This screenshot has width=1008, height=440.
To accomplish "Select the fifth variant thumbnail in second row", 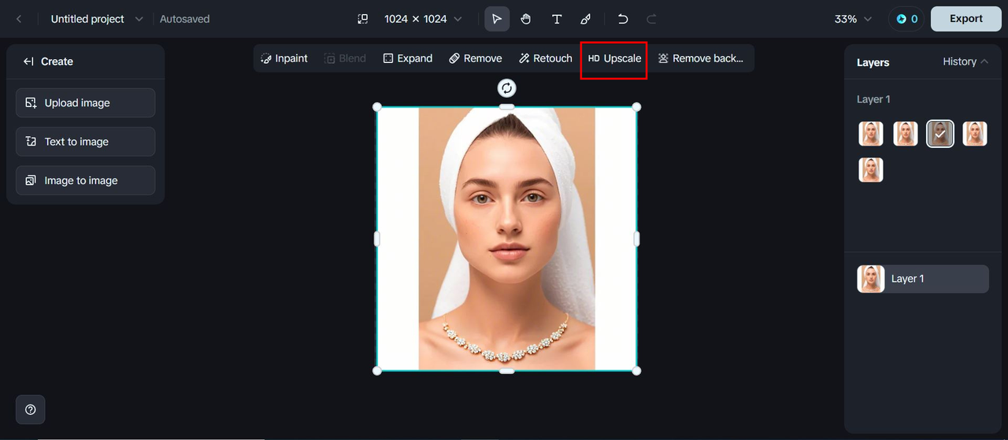I will 871,170.
